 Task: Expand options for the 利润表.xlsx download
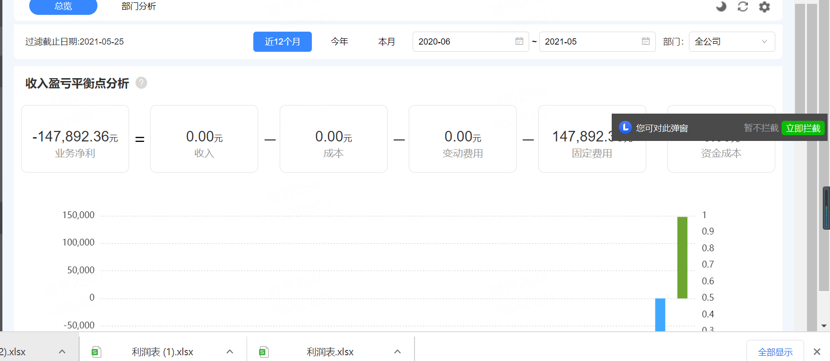[x=397, y=352]
